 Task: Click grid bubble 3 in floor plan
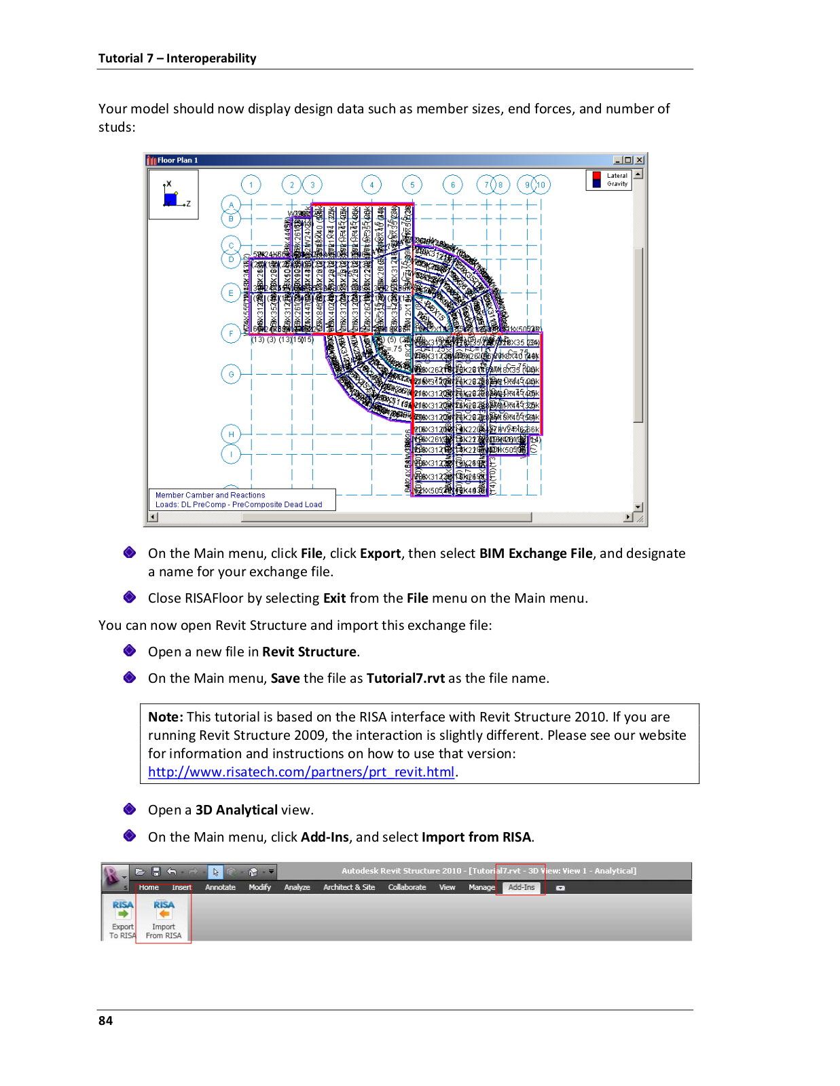[312, 185]
